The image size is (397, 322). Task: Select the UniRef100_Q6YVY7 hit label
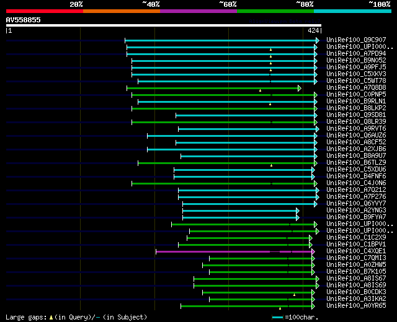point(356,204)
